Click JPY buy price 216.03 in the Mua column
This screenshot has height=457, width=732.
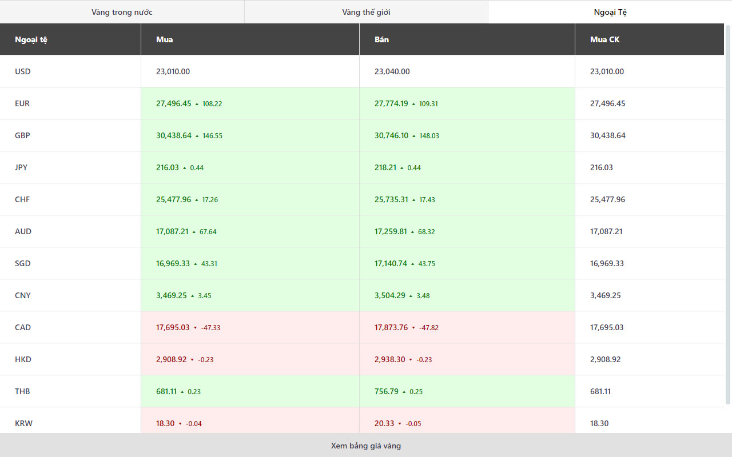point(168,167)
